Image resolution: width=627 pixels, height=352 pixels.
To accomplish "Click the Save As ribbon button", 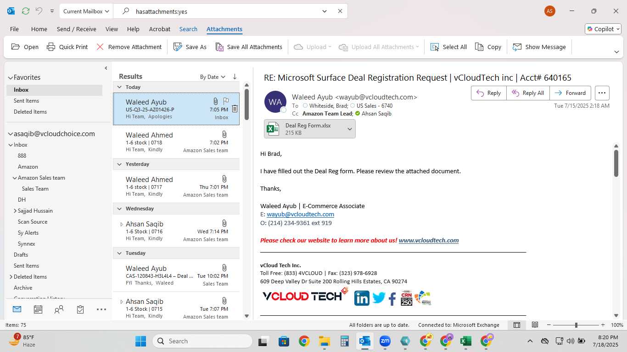I will click(x=190, y=47).
